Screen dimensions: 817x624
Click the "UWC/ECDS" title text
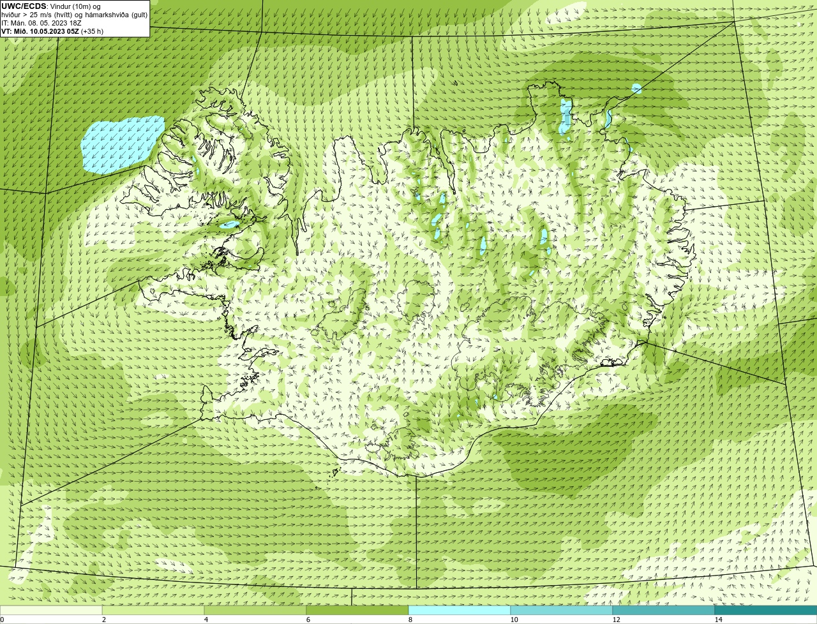24,6
